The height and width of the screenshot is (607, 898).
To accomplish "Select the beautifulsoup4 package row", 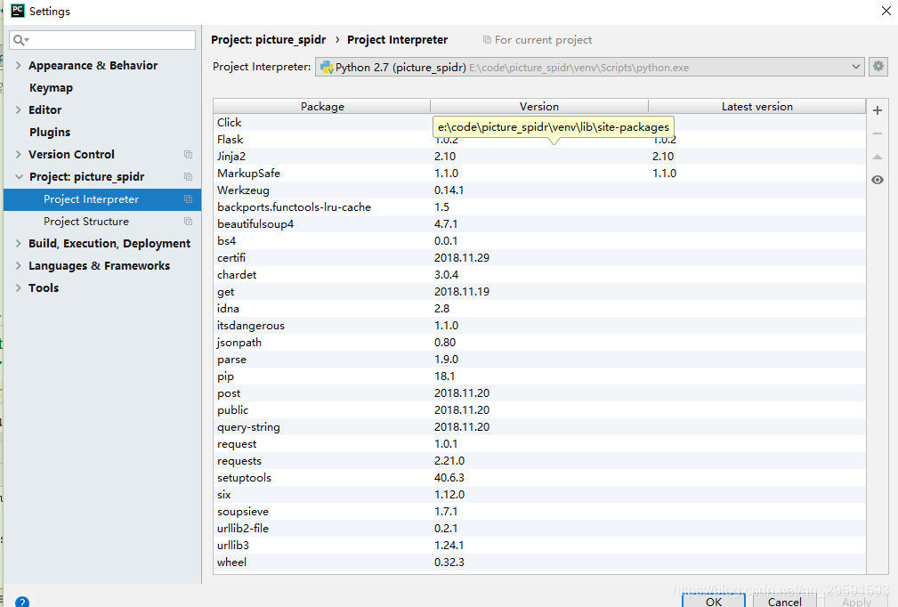I will tap(539, 224).
